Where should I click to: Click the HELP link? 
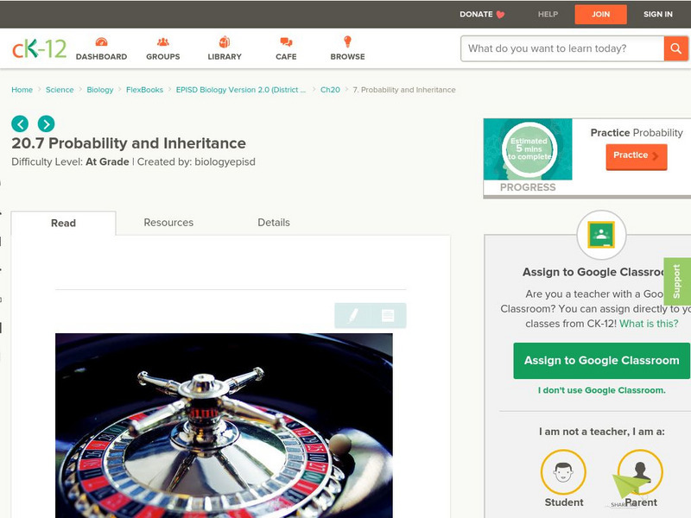pos(548,15)
